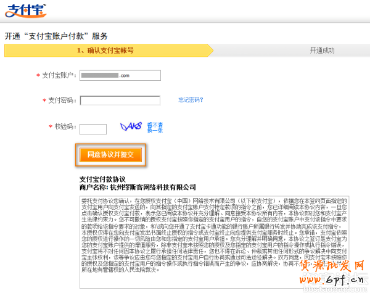
Task: Click merchant name 杭州绿斯客网络科技有限公司 text
Action: 153,188
